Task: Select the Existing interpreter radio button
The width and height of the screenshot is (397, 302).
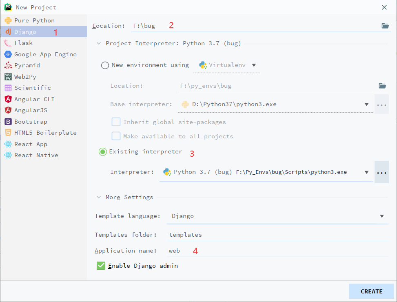Action: [103, 152]
